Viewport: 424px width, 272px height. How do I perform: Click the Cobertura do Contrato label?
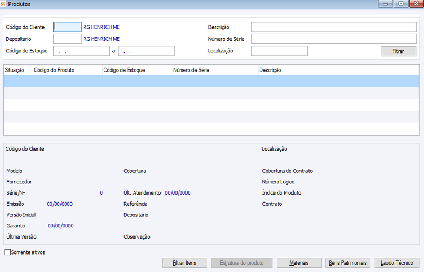click(x=287, y=171)
